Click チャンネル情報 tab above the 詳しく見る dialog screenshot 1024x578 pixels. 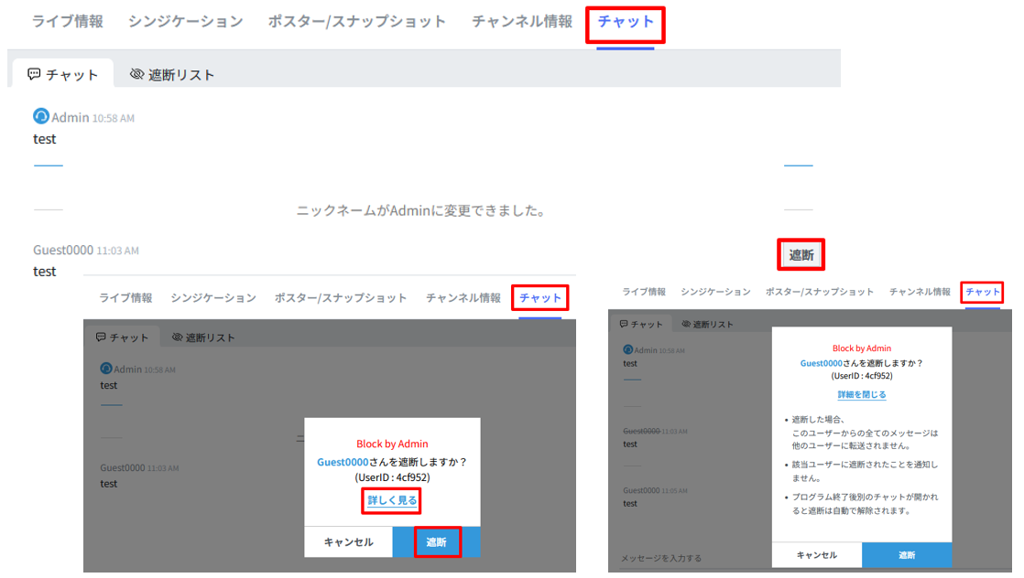[463, 297]
